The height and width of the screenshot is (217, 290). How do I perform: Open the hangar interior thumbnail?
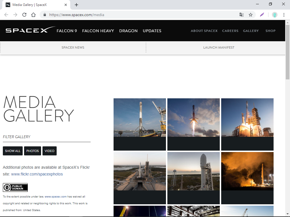tap(193, 211)
